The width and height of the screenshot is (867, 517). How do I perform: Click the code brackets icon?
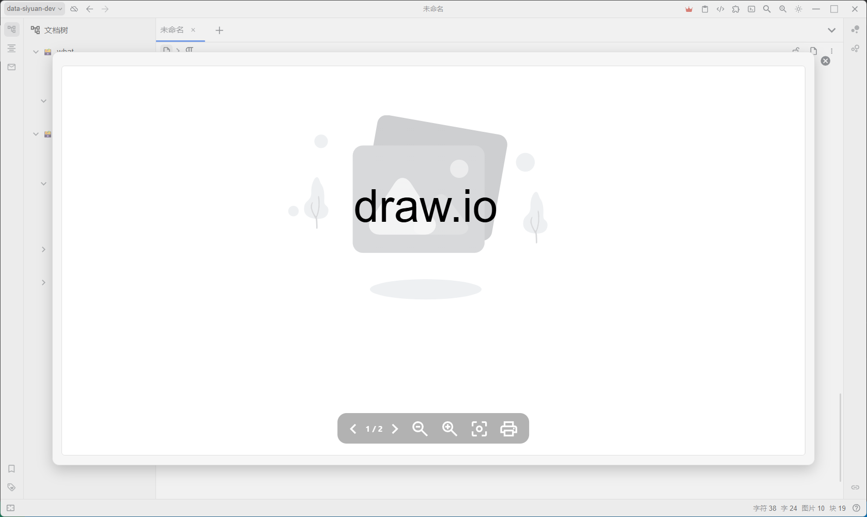pyautogui.click(x=720, y=9)
